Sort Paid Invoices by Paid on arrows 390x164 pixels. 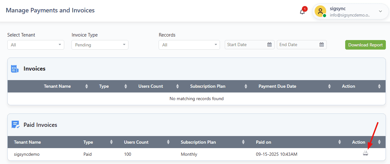click(x=339, y=142)
